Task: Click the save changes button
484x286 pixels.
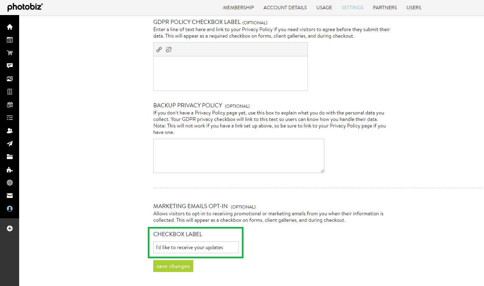Action: (x=173, y=266)
